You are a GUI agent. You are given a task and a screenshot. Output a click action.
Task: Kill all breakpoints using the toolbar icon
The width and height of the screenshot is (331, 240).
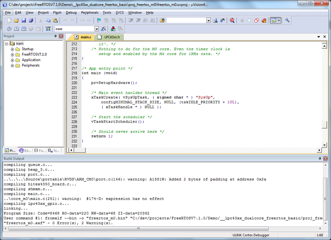tap(264, 20)
